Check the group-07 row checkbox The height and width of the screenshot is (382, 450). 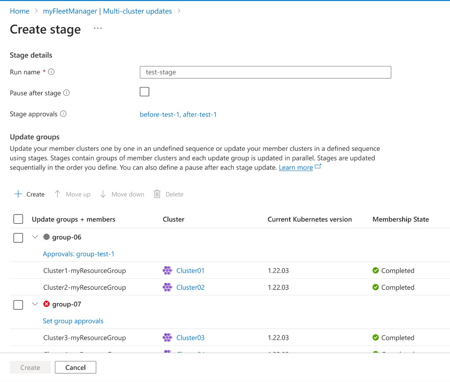[x=18, y=305]
